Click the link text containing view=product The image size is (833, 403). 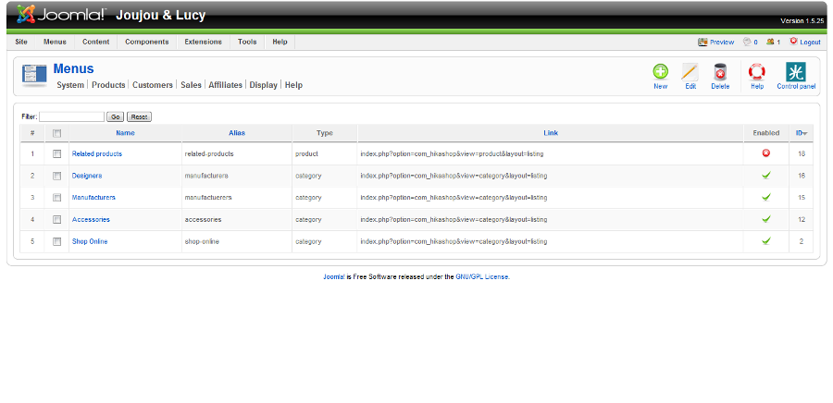pyautogui.click(x=452, y=153)
